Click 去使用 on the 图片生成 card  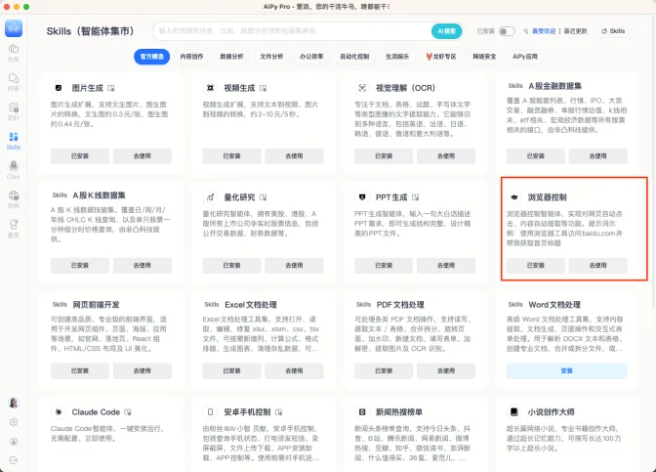(x=143, y=156)
